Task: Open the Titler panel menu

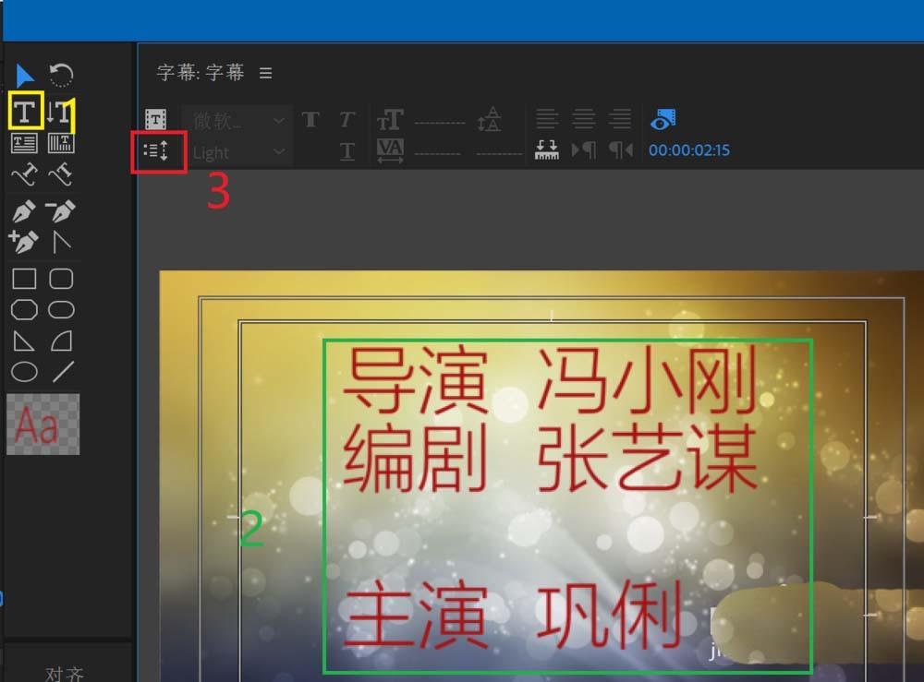Action: (265, 73)
